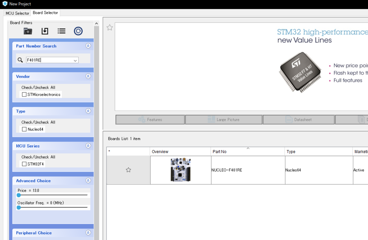Click Check/Uncheck All under Vendor
Screen dimensions: 368x240
pos(38,88)
